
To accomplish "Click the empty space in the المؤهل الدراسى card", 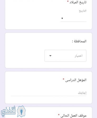I will tap(35, 84).
